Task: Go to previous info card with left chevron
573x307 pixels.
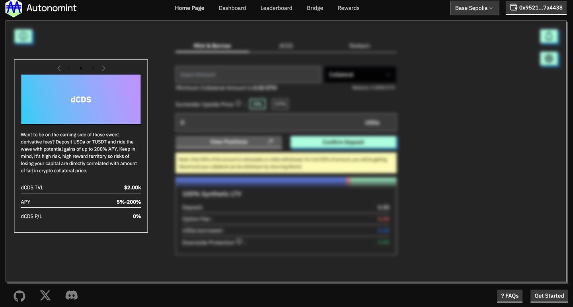Action: [x=59, y=68]
